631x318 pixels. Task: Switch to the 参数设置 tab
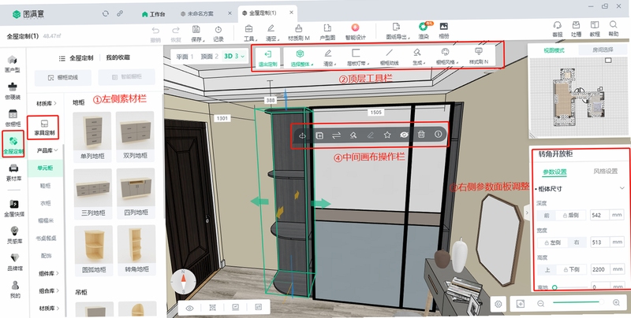(554, 172)
